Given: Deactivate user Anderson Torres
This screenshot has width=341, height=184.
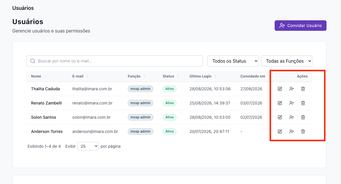Looking at the screenshot, I should [x=291, y=131].
